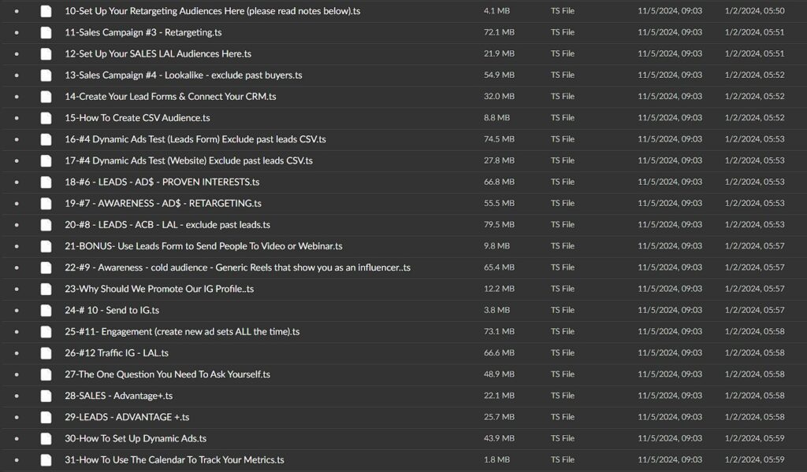
Task: Open 22-#9 - Awareness - cold audience file
Action: click(237, 267)
